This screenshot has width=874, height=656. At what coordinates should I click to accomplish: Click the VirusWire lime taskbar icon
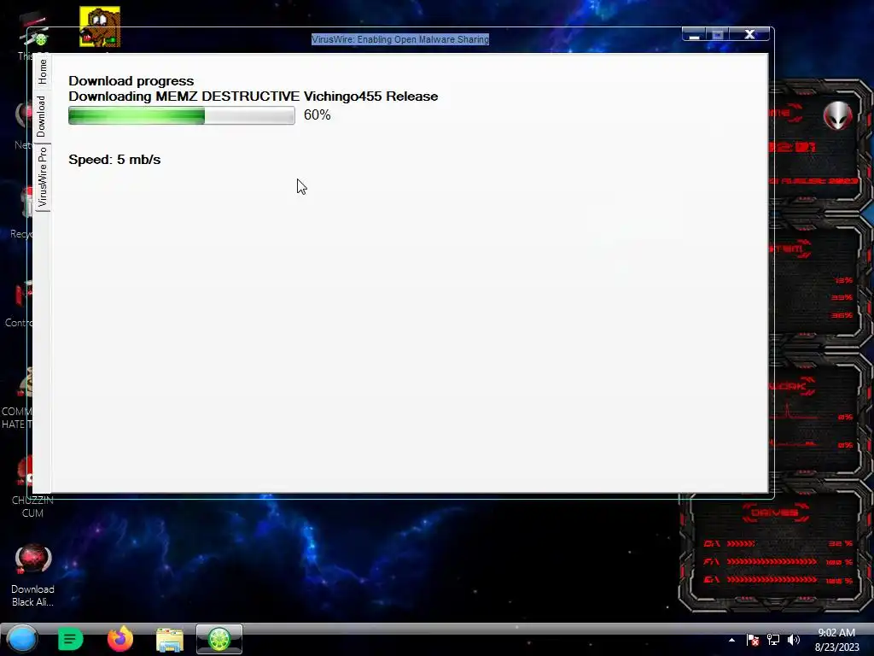pyautogui.click(x=219, y=639)
